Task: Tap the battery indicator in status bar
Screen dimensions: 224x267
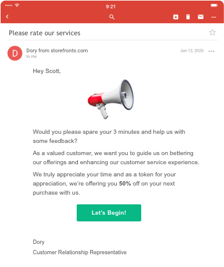Action: (x=214, y=5)
